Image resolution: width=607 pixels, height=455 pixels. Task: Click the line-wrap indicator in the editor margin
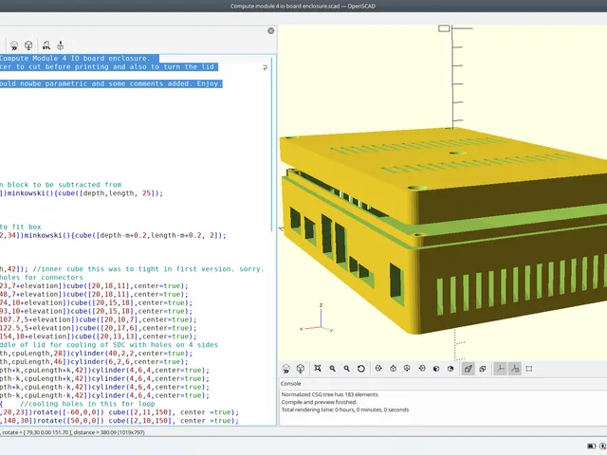click(x=266, y=67)
